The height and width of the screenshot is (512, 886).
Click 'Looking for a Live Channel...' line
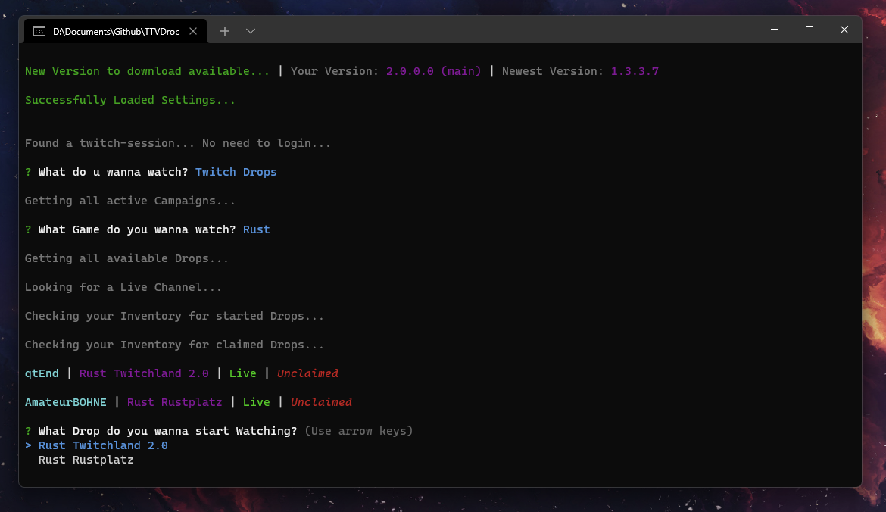(123, 287)
